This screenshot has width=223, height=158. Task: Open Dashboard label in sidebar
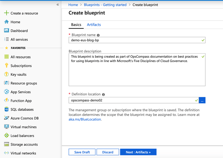pyautogui.click(x=19, y=31)
